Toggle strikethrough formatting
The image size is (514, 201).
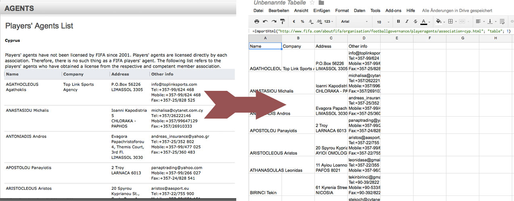click(x=415, y=21)
